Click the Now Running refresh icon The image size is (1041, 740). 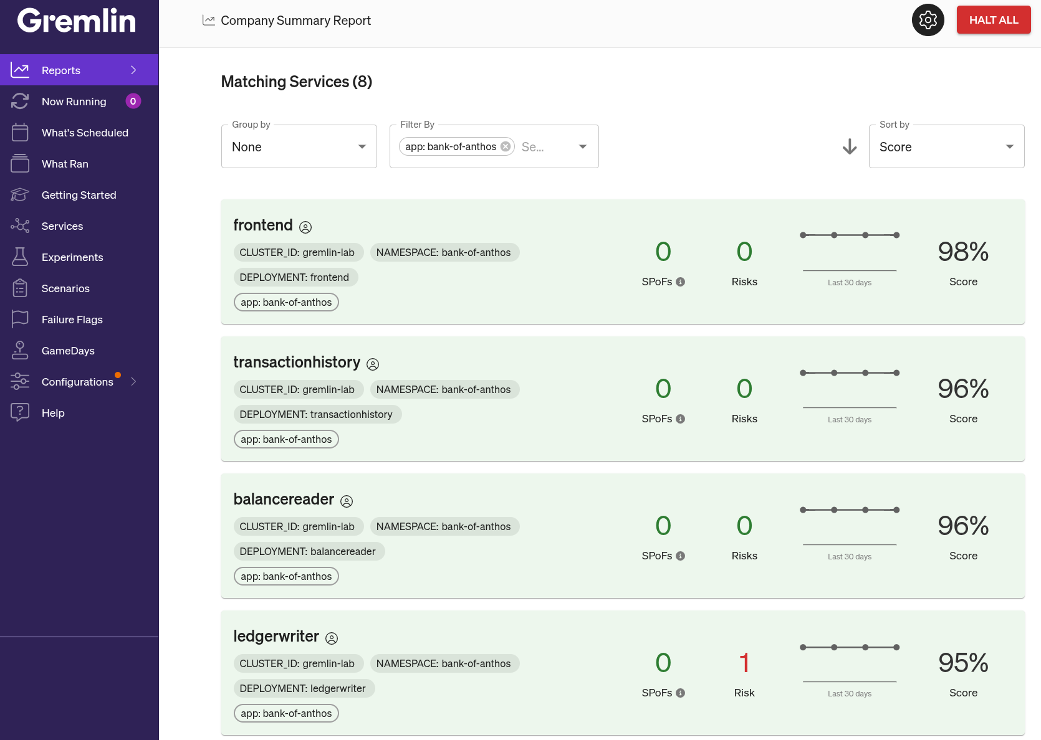tap(20, 102)
